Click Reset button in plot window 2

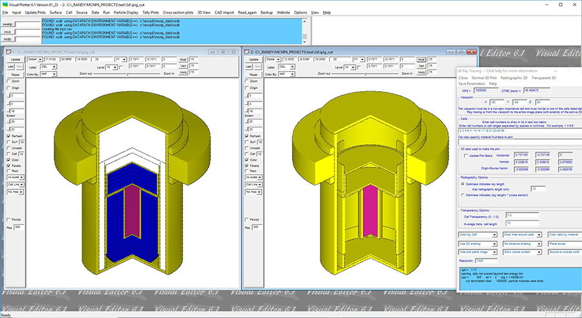click(x=254, y=74)
